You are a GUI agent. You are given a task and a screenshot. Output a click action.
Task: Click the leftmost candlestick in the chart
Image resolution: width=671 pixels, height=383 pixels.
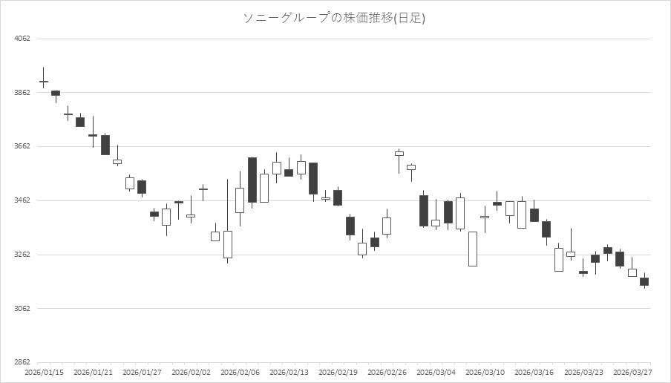[x=44, y=82]
